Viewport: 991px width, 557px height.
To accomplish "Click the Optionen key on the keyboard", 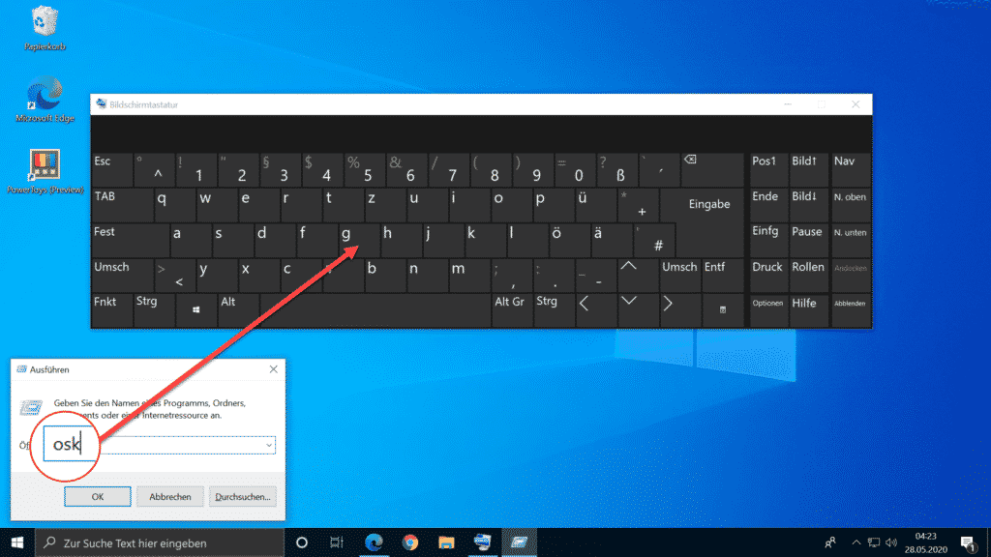I will coord(767,309).
